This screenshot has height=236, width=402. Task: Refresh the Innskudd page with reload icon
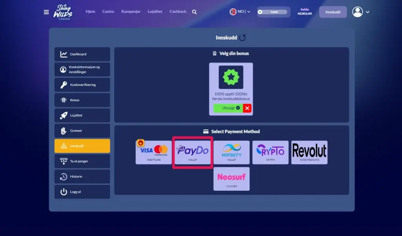[242, 38]
